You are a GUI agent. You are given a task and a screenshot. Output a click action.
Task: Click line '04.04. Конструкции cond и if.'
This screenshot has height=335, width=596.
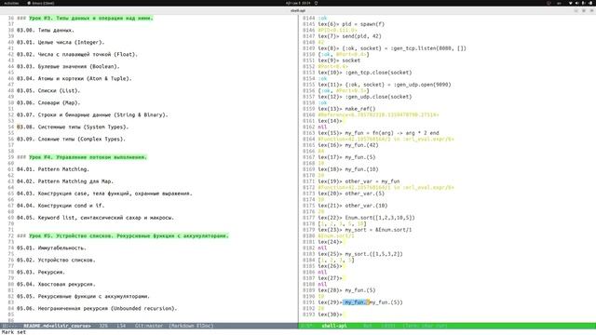click(61, 206)
